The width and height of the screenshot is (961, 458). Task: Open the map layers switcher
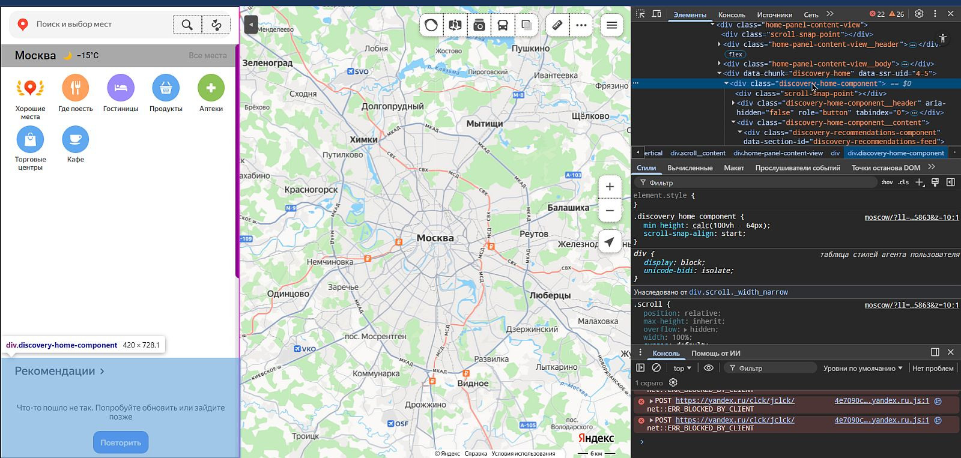[x=527, y=25]
